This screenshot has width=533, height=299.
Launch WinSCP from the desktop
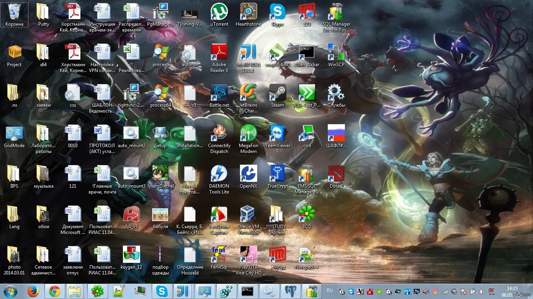(x=336, y=55)
